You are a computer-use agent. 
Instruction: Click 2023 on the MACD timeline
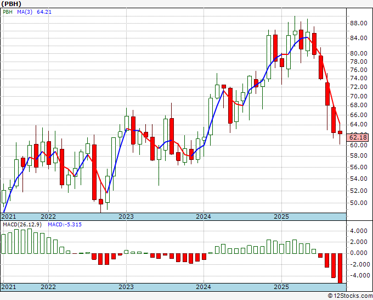126,287
